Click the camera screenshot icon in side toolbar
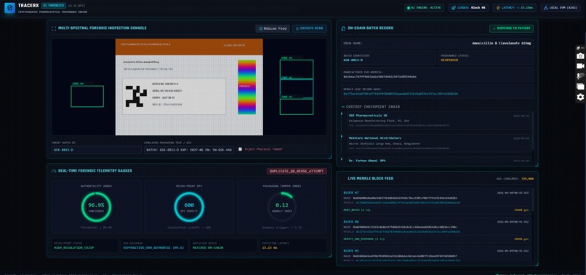 click(580, 56)
